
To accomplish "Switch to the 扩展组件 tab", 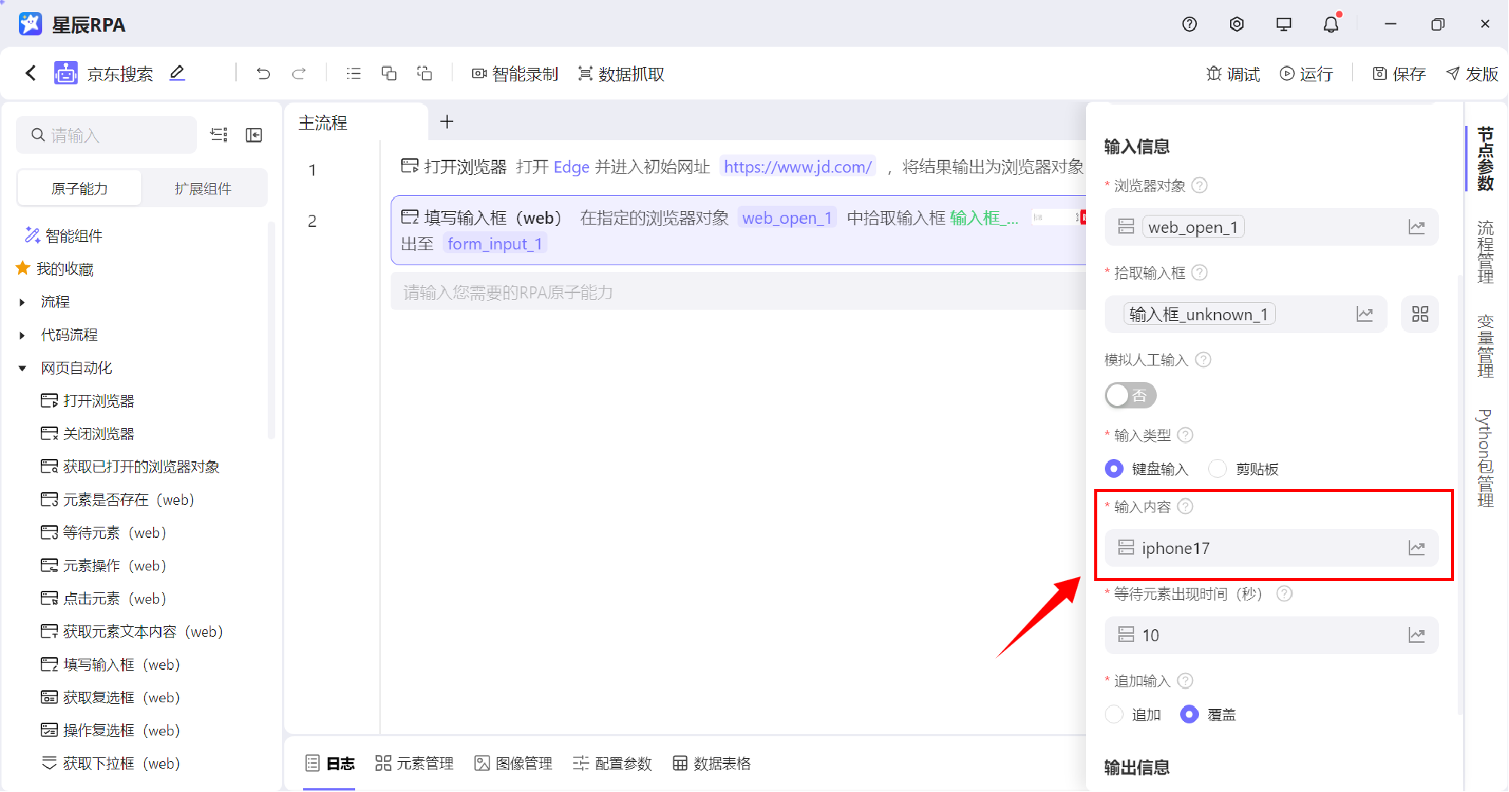I will pyautogui.click(x=202, y=188).
